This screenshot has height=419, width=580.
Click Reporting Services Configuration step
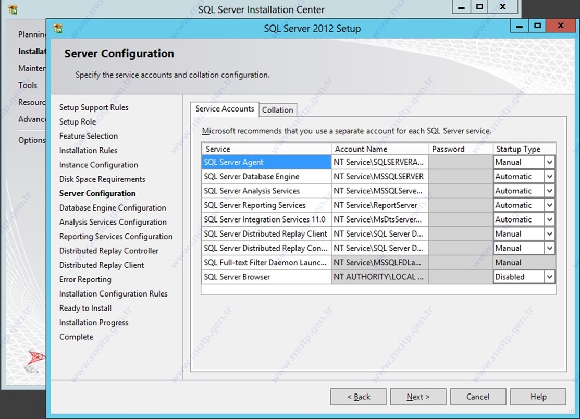coord(116,237)
